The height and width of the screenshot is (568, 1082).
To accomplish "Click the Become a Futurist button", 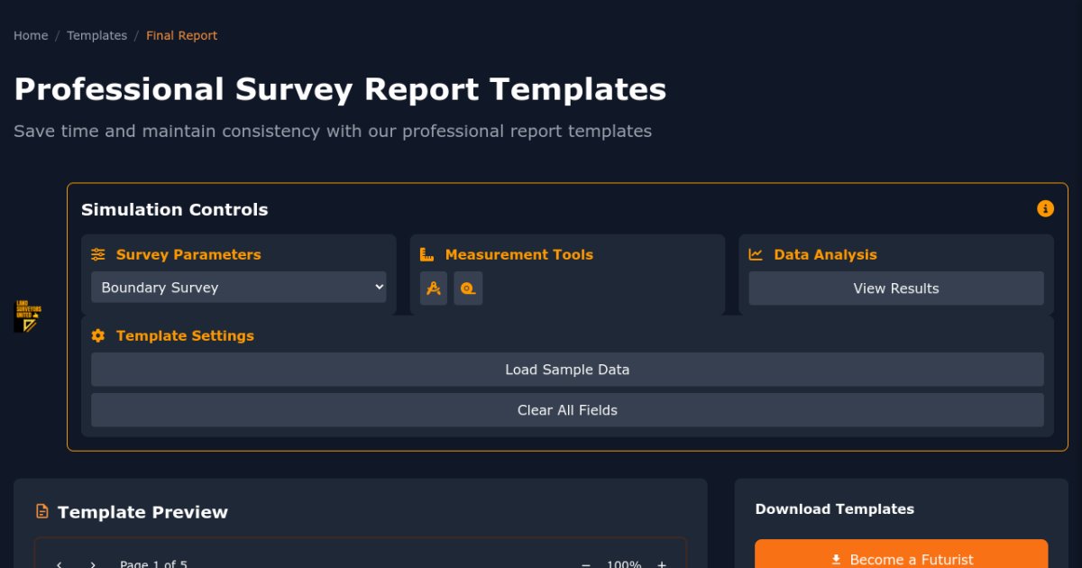I will click(901, 559).
